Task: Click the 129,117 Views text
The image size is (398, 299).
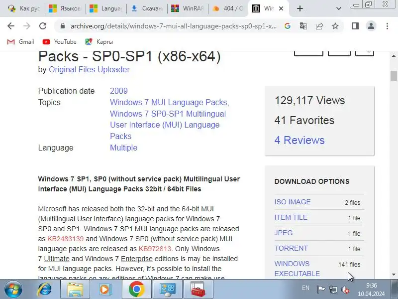Action: click(x=309, y=101)
